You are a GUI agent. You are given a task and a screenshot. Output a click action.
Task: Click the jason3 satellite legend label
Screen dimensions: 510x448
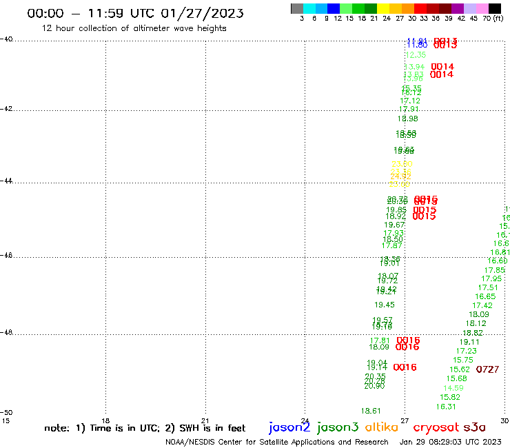(338, 427)
